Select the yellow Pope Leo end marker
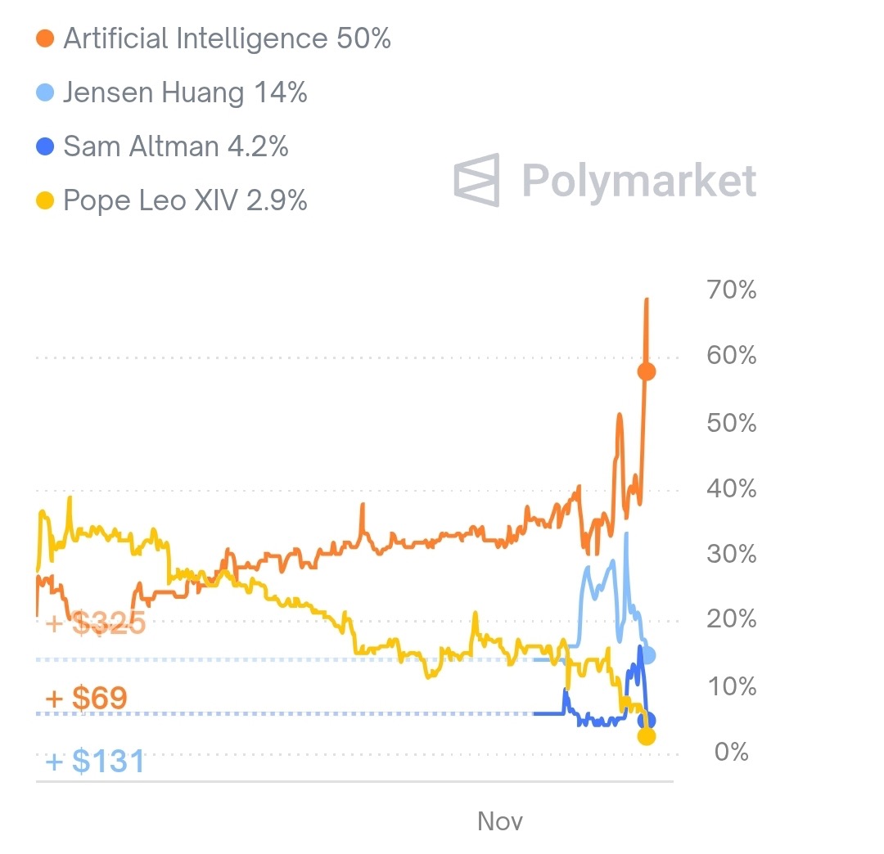This screenshot has height=854, width=884. tap(647, 736)
